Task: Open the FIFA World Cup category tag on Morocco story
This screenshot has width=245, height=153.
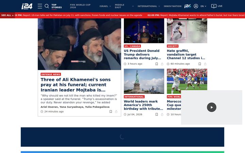Action: click(x=174, y=97)
